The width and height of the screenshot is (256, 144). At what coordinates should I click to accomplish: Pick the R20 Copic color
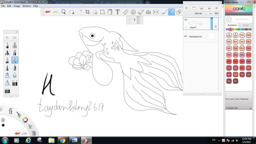pos(249,35)
